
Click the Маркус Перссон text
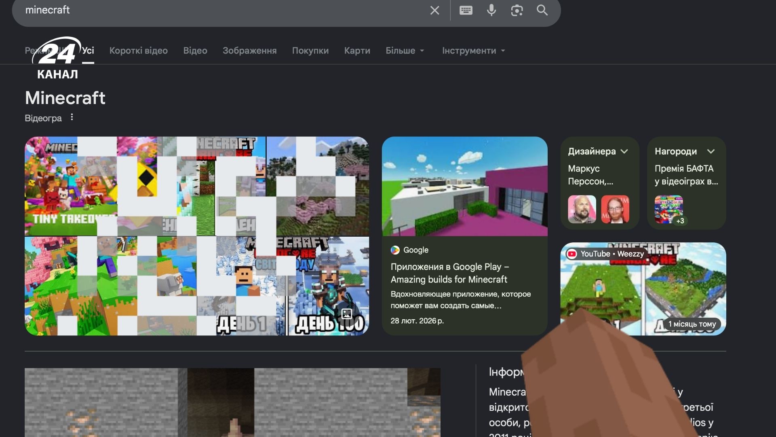[x=590, y=175]
